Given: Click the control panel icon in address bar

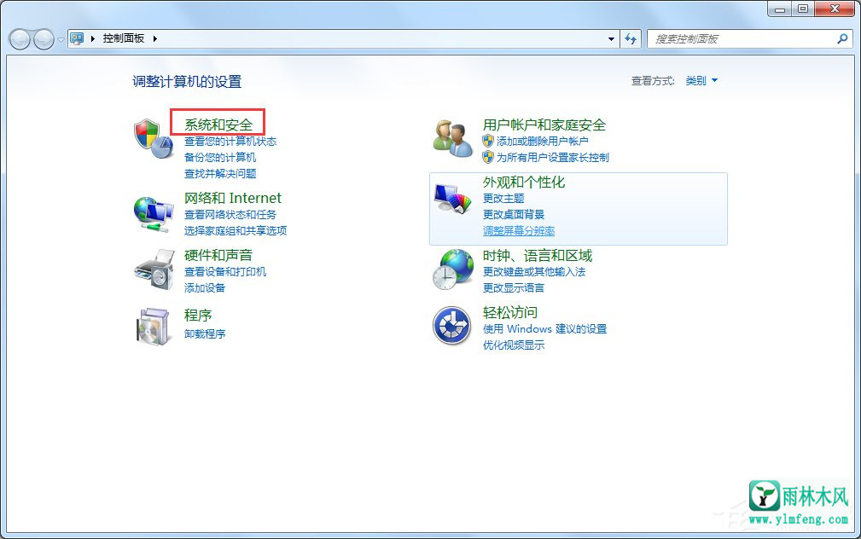Looking at the screenshot, I should pyautogui.click(x=77, y=38).
